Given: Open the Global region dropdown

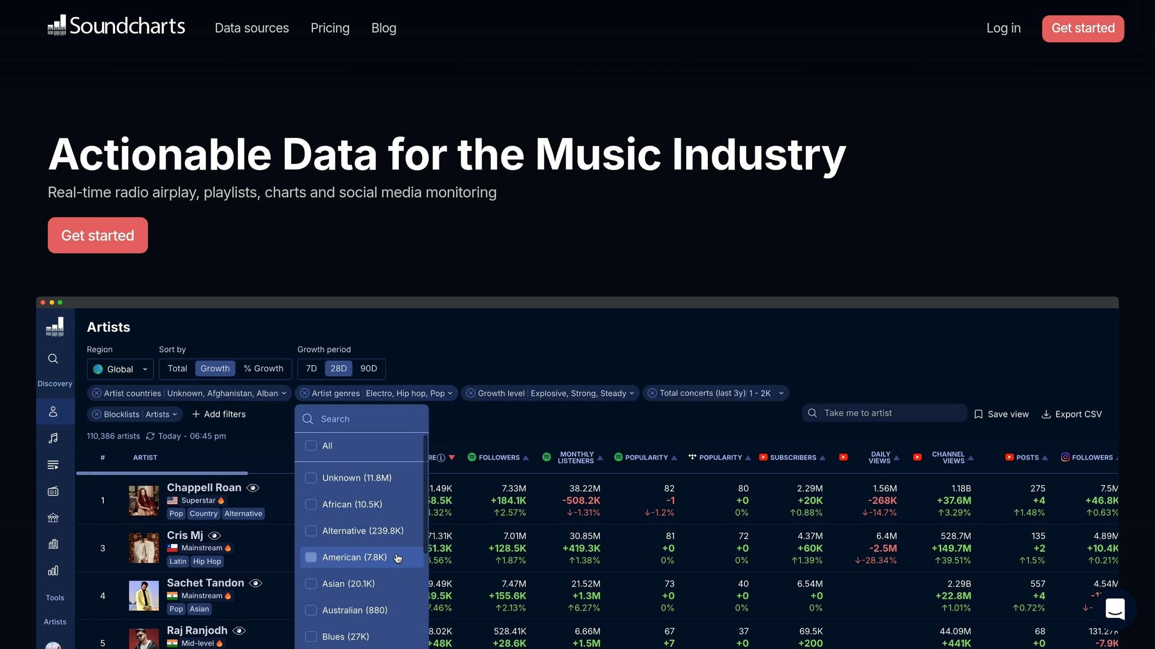Looking at the screenshot, I should 120,369.
